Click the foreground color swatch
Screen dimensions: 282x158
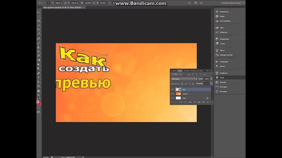pos(38,102)
